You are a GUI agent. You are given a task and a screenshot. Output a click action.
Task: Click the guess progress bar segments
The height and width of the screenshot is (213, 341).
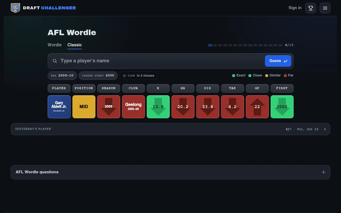point(245,45)
